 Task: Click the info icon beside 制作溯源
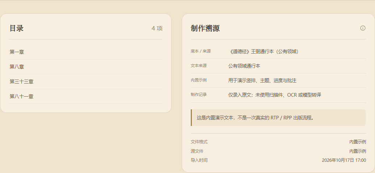[363, 28]
